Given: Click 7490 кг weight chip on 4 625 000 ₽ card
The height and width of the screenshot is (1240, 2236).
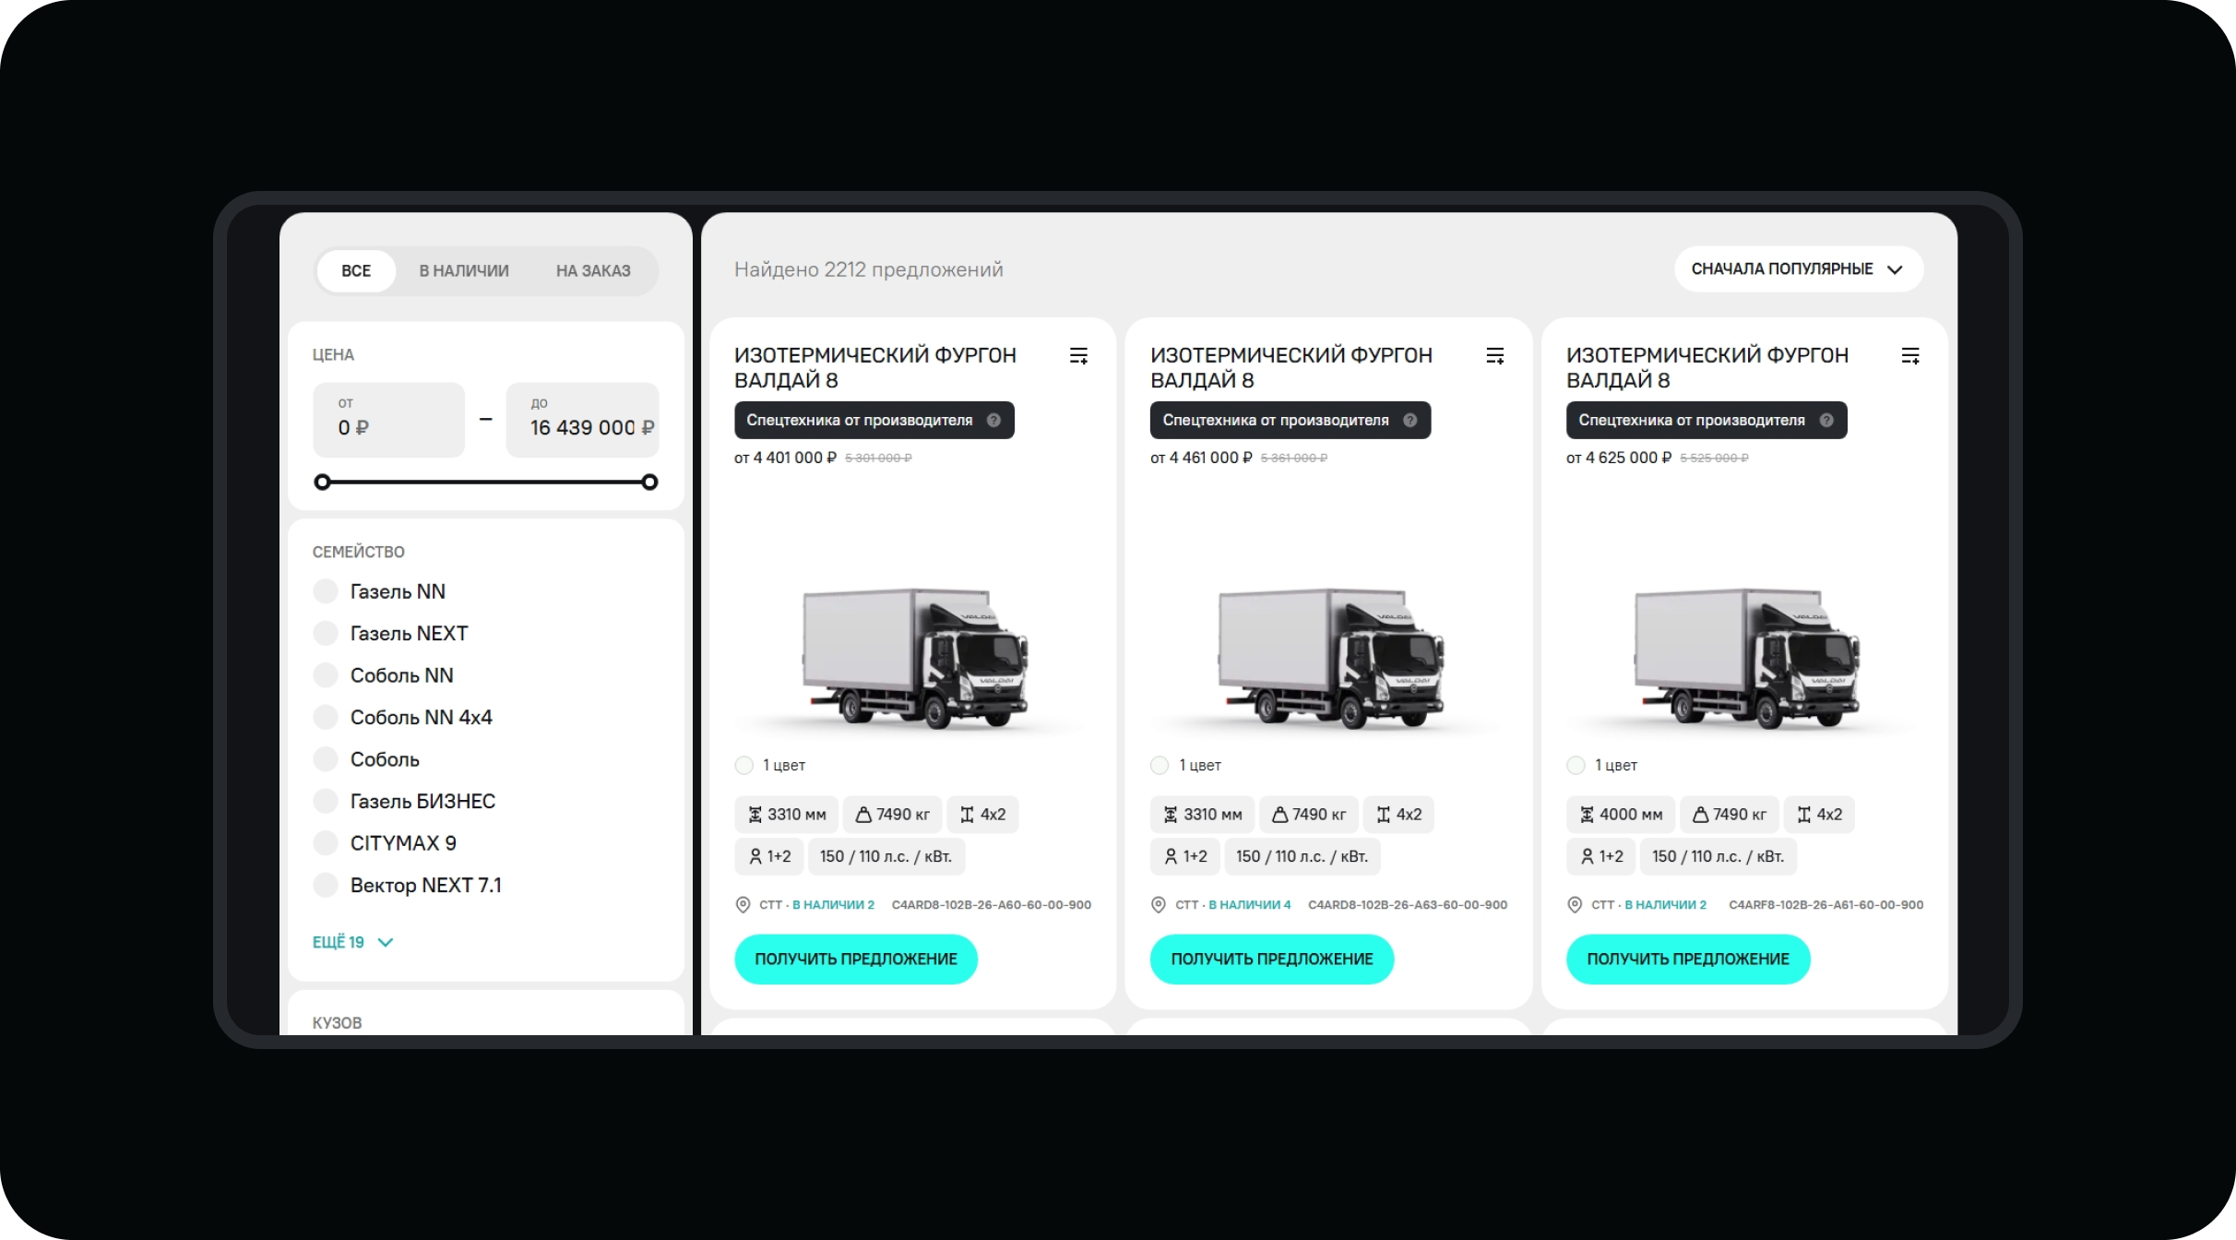Looking at the screenshot, I should point(1729,815).
